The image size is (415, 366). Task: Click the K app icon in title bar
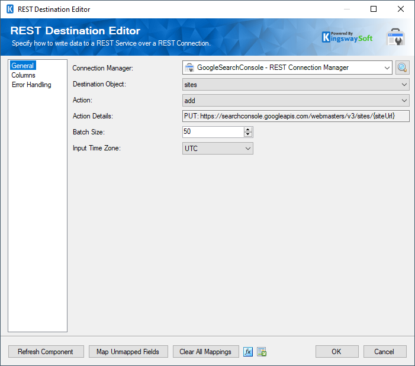point(10,9)
